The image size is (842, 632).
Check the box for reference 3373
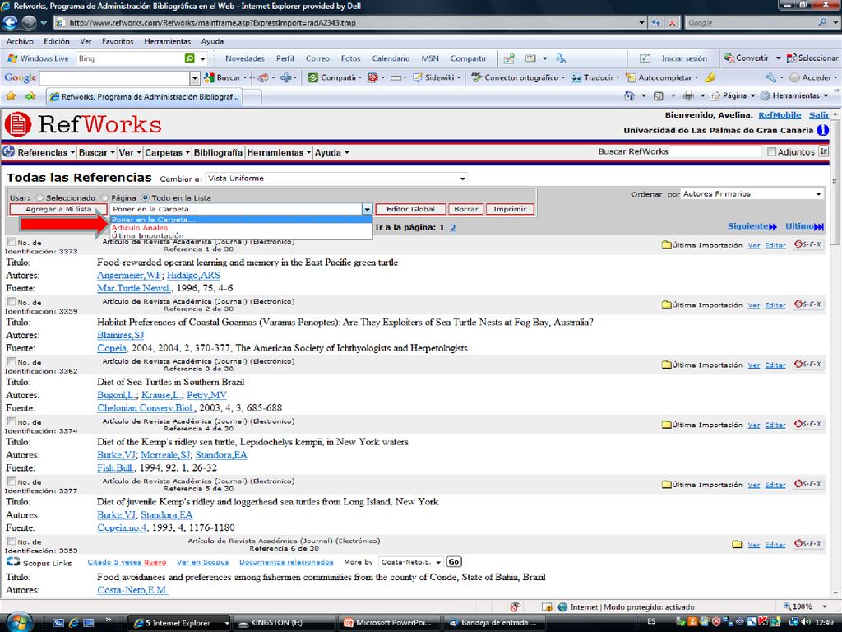11,242
